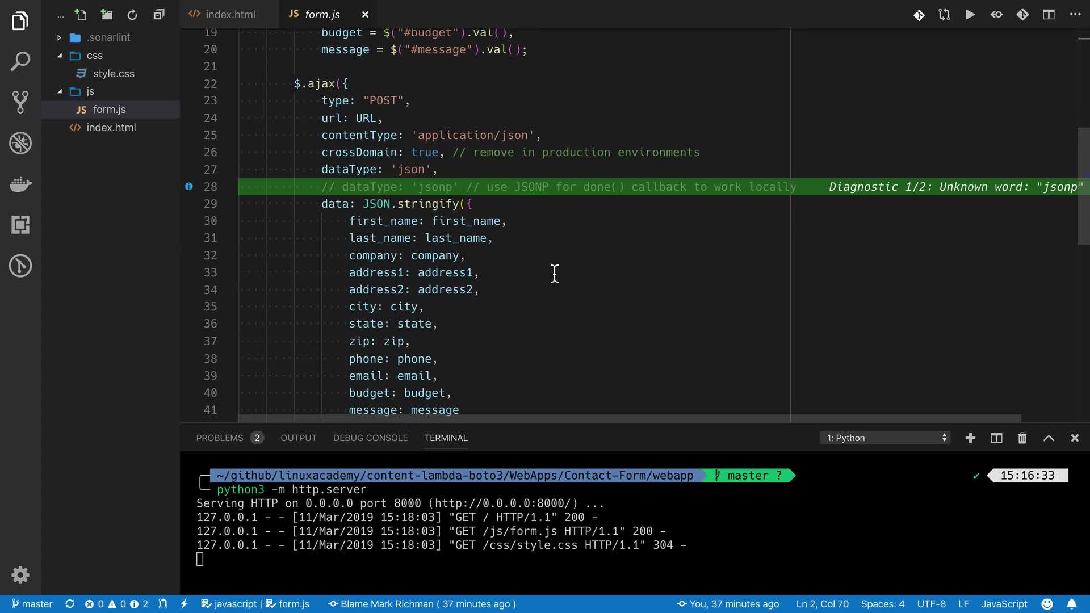Screen dimensions: 1090x613
Task: Click JavaScript language mode in status bar
Action: click(x=1004, y=604)
